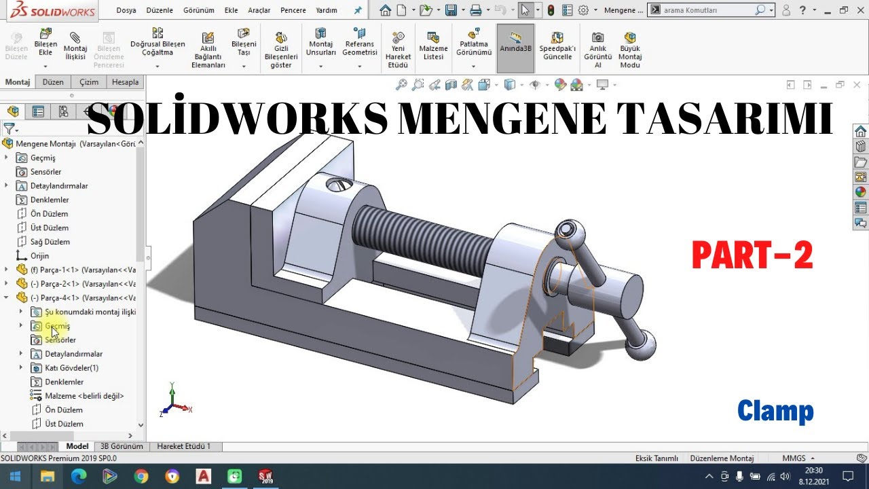Image resolution: width=869 pixels, height=489 pixels.
Task: Open the Düzenle menu
Action: tap(159, 10)
